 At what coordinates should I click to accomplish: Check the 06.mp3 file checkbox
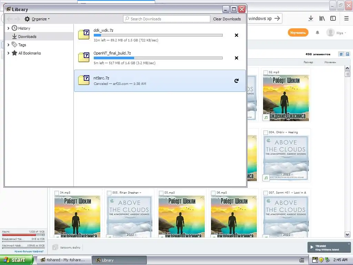pos(213,193)
